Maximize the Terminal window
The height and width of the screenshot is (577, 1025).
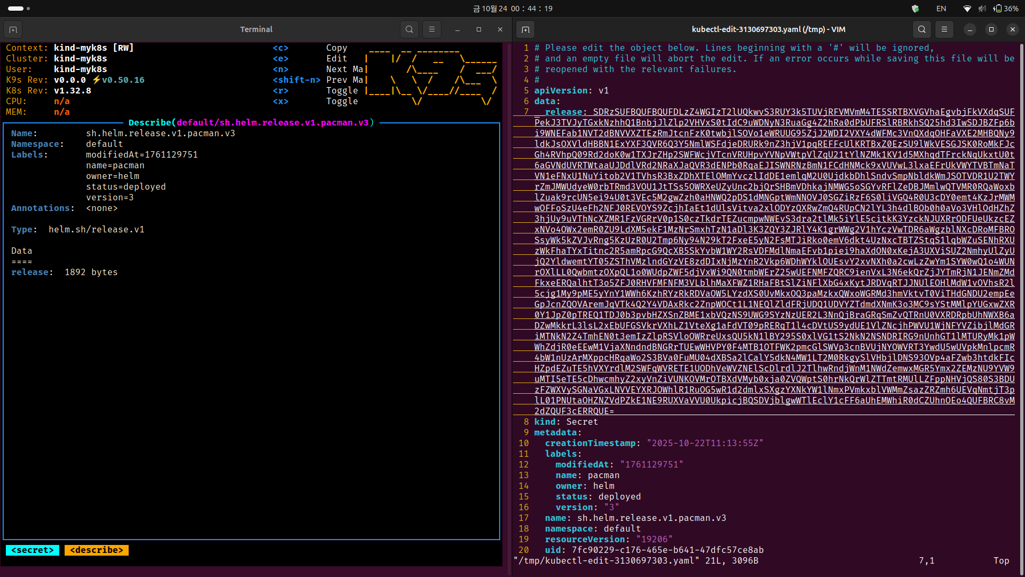tap(479, 29)
